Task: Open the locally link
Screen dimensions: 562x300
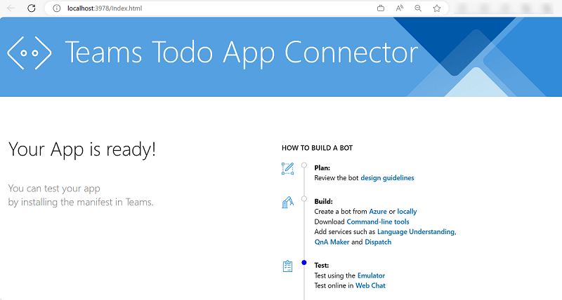Action: (407, 212)
